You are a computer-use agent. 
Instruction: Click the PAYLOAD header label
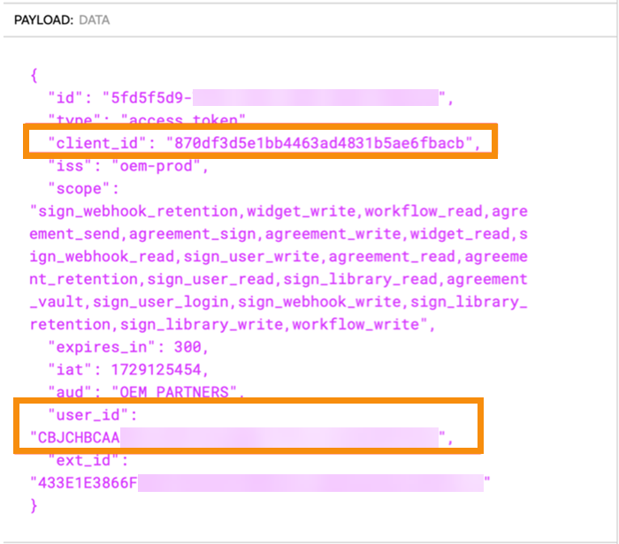(x=43, y=19)
